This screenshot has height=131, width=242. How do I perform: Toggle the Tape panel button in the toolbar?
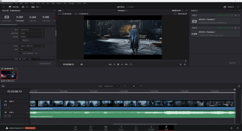25,7
